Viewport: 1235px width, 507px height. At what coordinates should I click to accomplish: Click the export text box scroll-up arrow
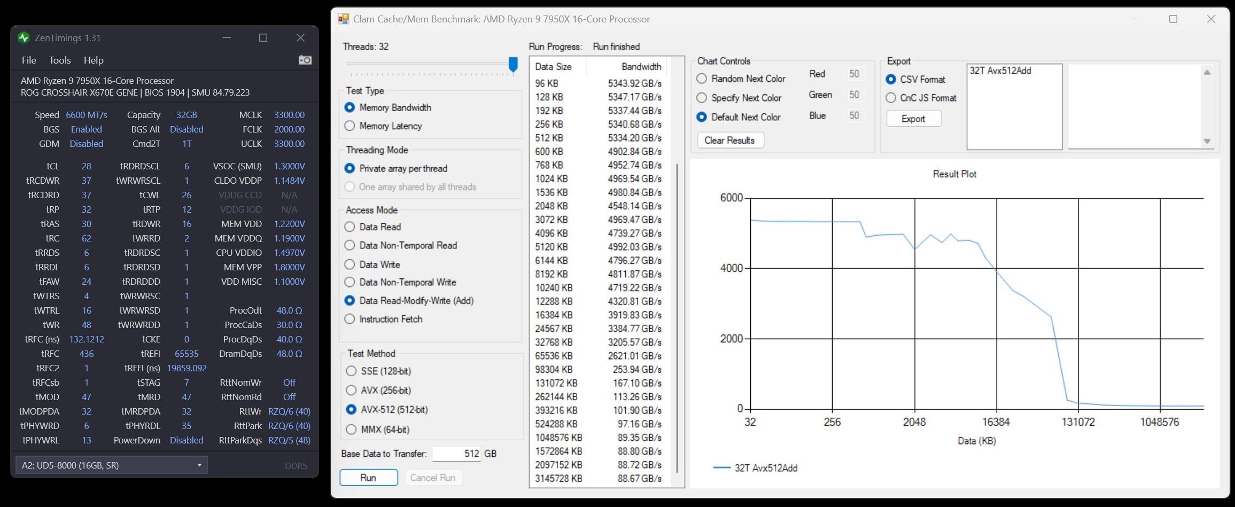click(x=1207, y=73)
